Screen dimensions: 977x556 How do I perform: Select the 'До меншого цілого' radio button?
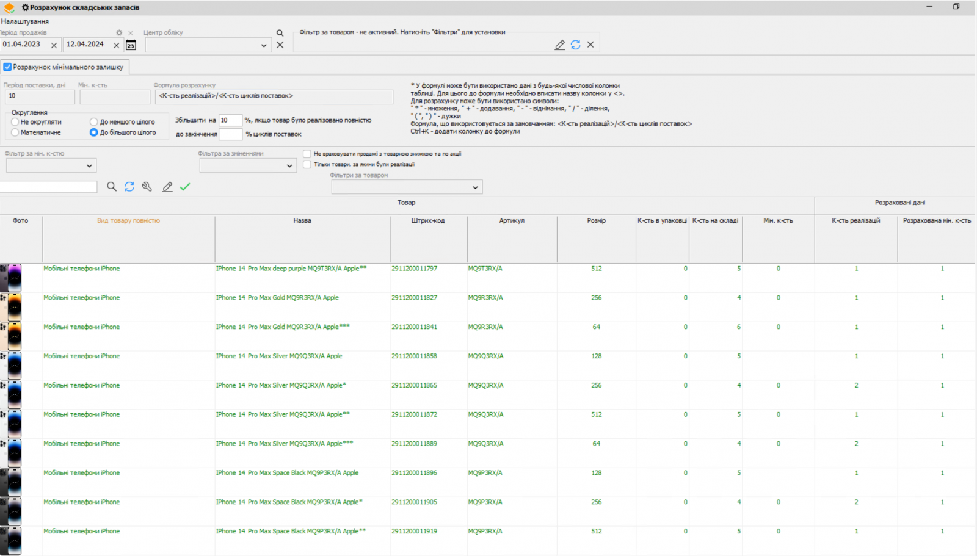[x=94, y=122]
